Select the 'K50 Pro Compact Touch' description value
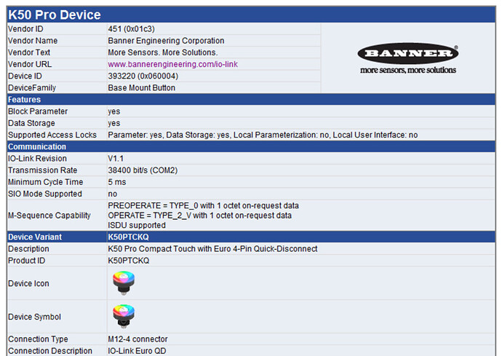502x356 pixels. (212, 249)
